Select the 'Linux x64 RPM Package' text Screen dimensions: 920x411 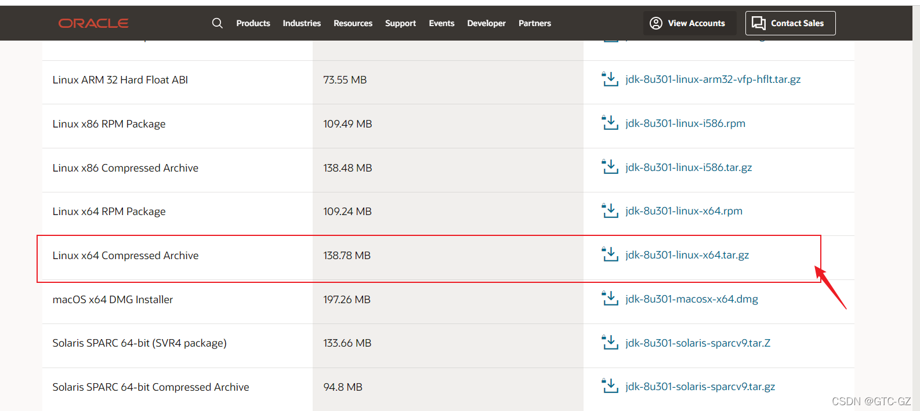point(109,212)
